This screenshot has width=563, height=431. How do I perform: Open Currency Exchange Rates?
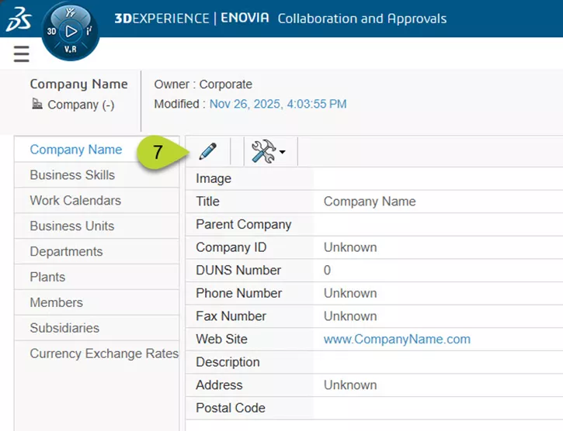coord(104,354)
